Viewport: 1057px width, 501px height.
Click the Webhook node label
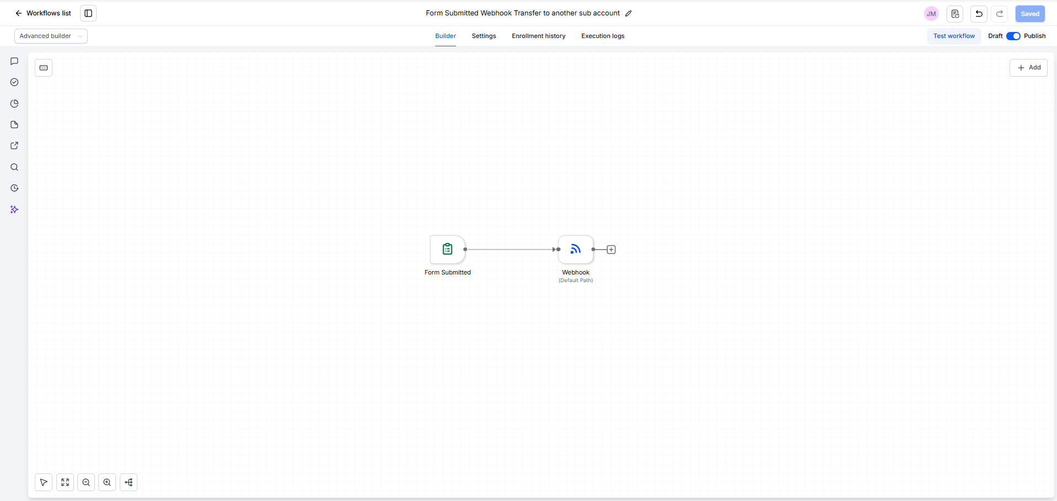(x=576, y=272)
